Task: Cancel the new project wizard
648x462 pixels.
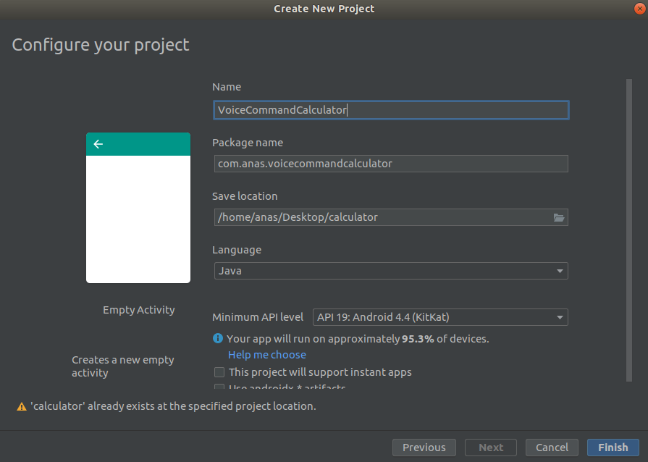Action: tap(552, 448)
